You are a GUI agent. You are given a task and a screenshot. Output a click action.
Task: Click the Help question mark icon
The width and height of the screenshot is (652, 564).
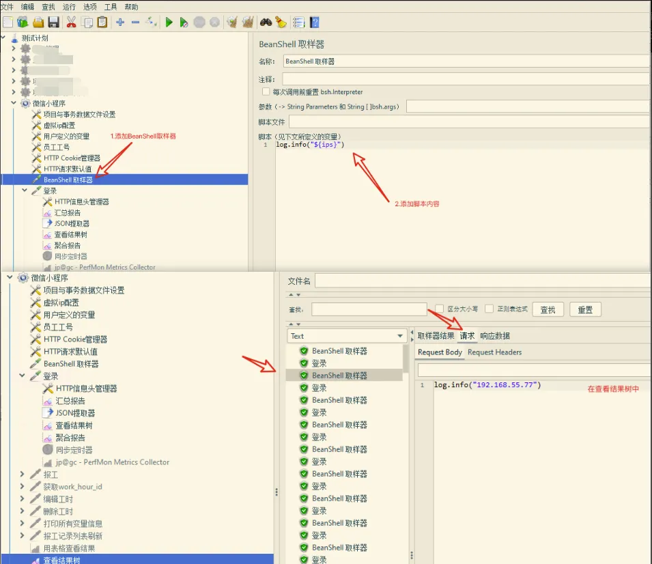click(x=315, y=22)
